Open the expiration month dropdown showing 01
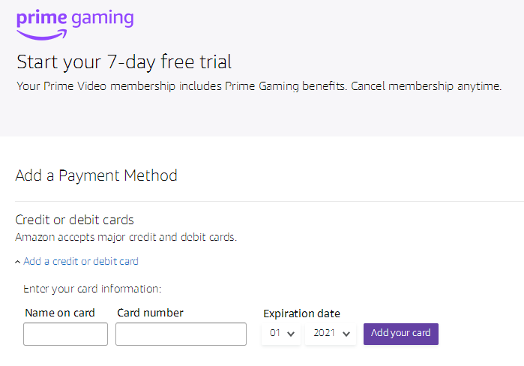The width and height of the screenshot is (524, 366). click(x=281, y=333)
